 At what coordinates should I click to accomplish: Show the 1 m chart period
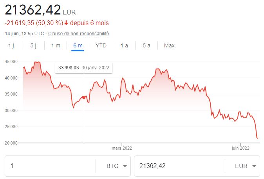click(56, 45)
